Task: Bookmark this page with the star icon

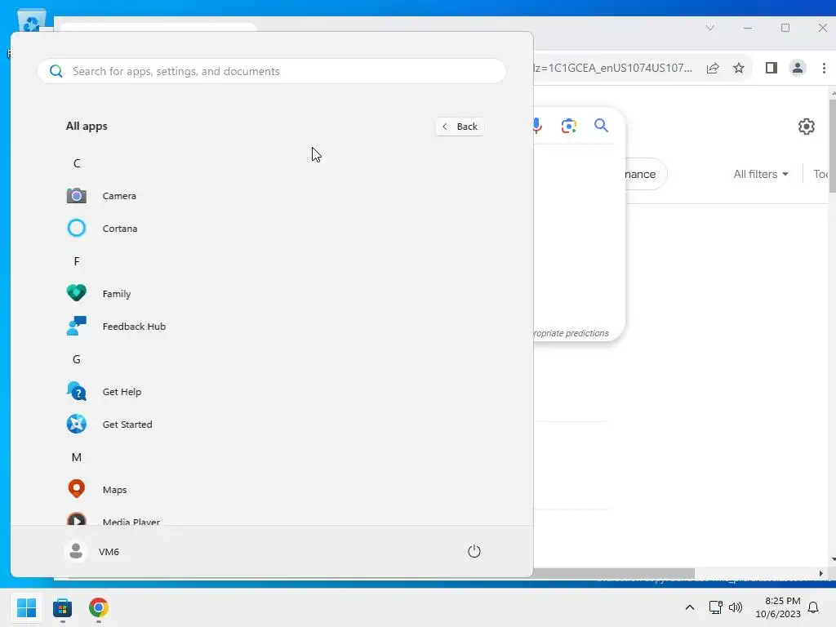Action: pyautogui.click(x=738, y=68)
